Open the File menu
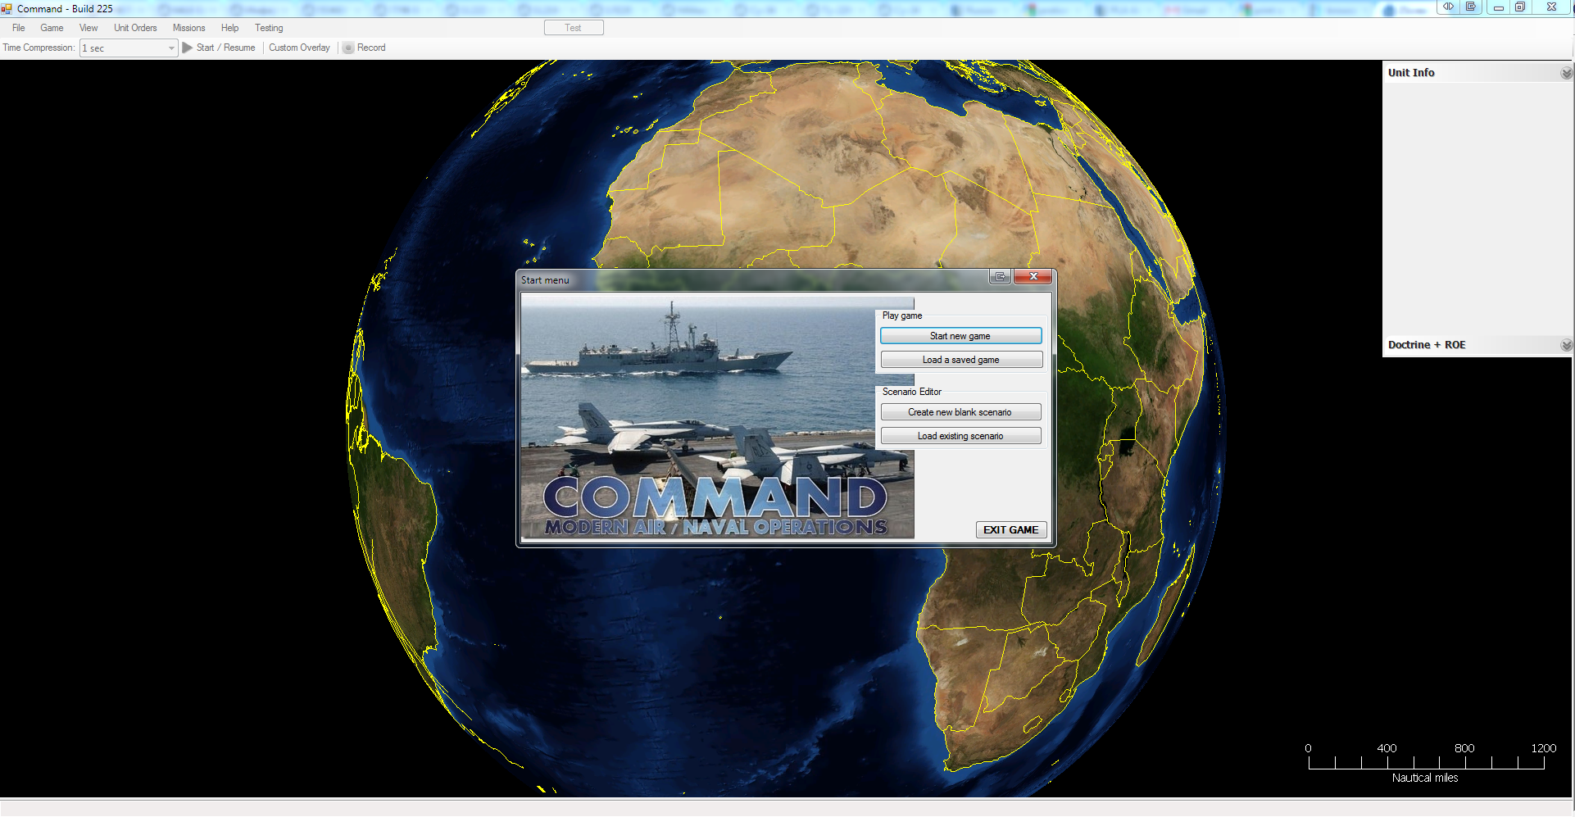The width and height of the screenshot is (1575, 817). click(x=18, y=28)
